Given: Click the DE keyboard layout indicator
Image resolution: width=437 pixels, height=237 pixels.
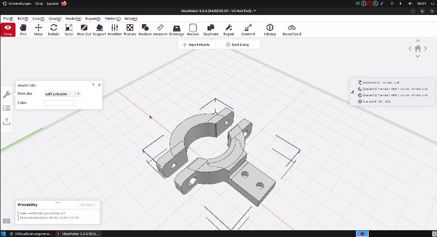Looking at the screenshot, I should (x=358, y=3).
